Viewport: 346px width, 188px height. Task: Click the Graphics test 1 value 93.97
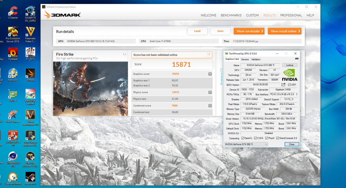click(x=175, y=80)
